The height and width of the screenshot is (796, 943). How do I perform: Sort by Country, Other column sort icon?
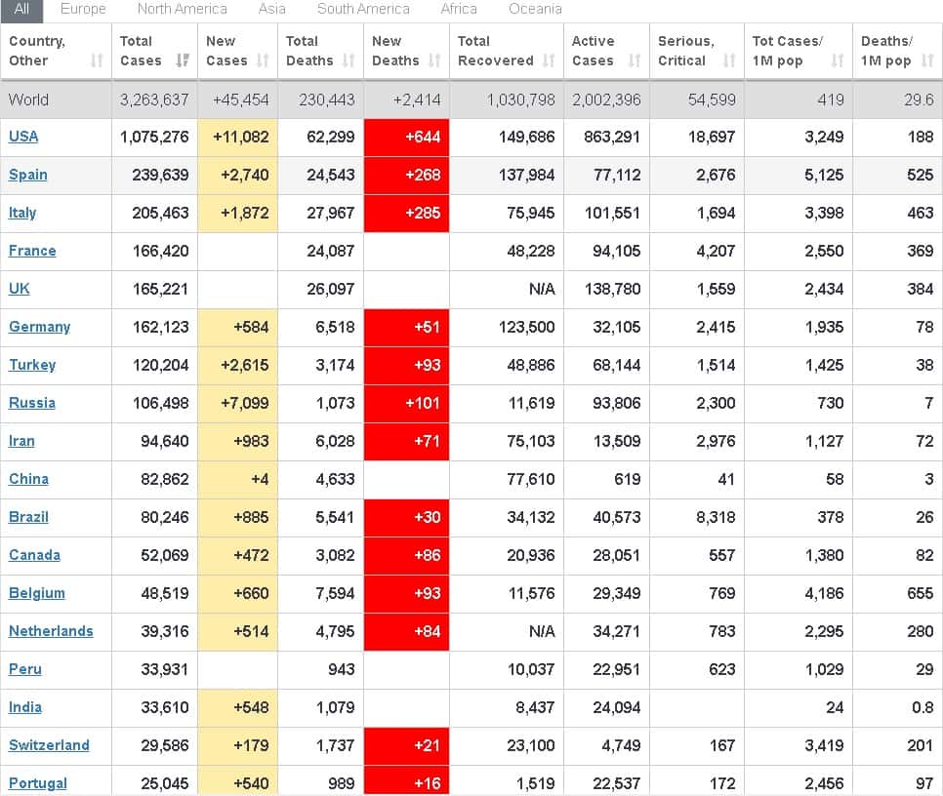(x=97, y=60)
